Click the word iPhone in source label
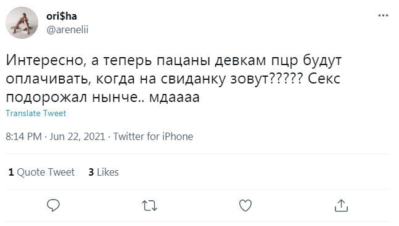Screen dimensions: 399x226 pos(178,136)
